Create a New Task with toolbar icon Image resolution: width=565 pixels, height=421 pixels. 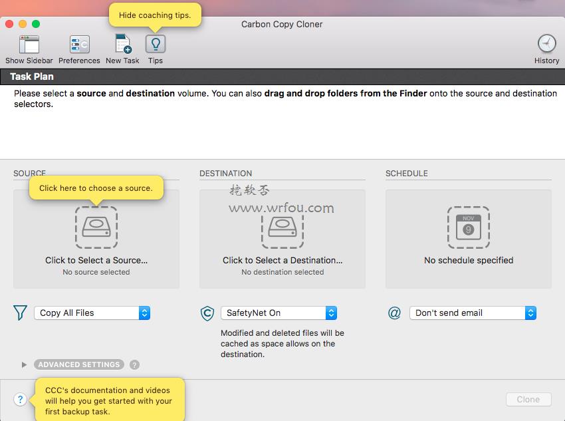coord(122,45)
